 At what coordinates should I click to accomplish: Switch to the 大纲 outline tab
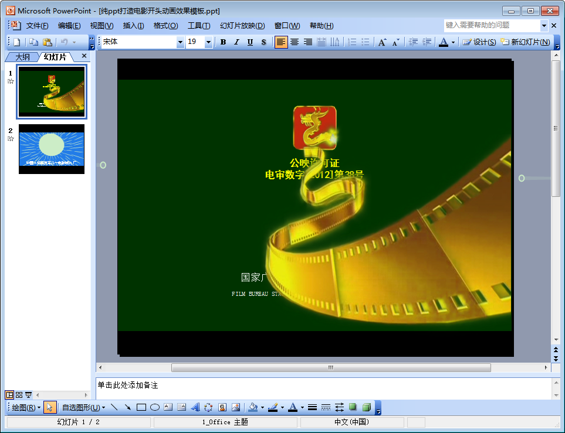click(x=22, y=57)
